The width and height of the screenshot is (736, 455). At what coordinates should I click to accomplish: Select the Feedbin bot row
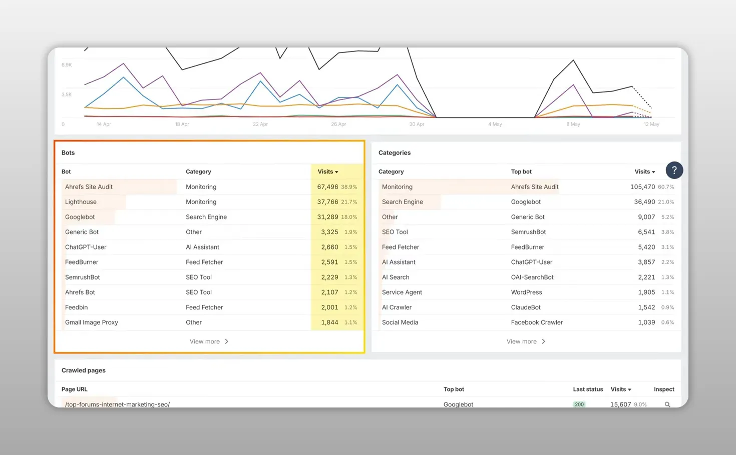[209, 307]
